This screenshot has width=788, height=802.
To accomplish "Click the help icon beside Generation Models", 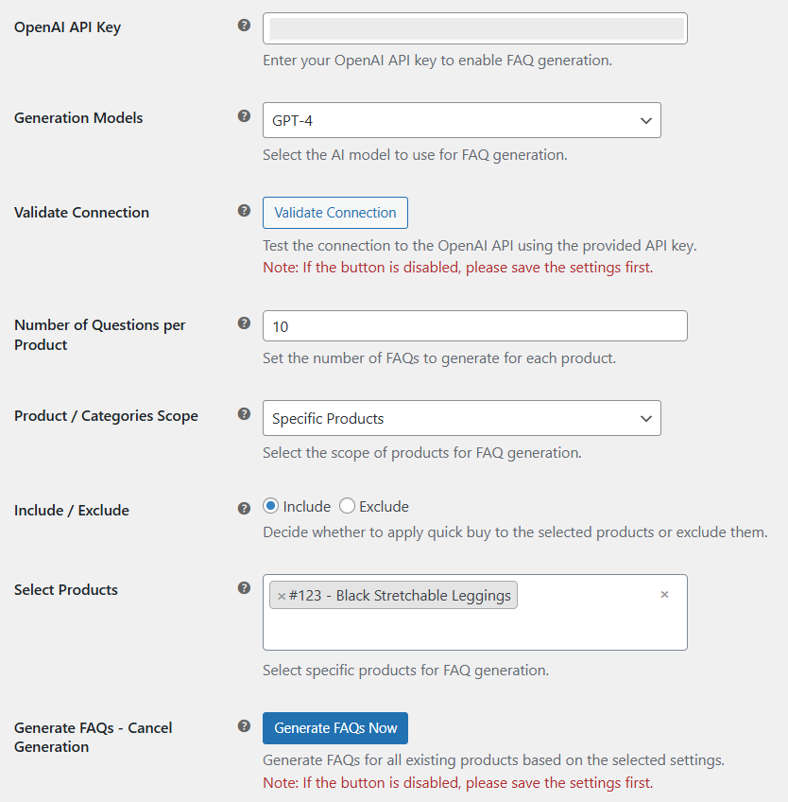I will (x=244, y=115).
